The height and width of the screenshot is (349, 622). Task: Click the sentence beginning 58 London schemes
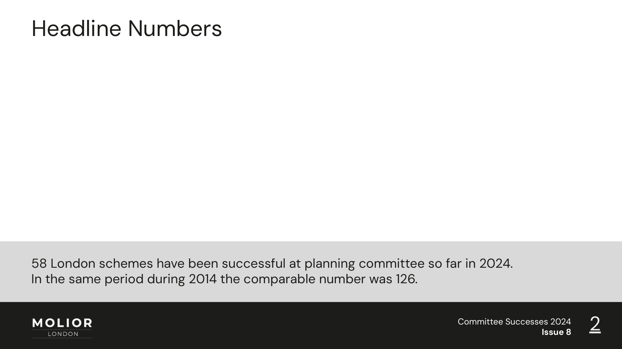(x=272, y=264)
